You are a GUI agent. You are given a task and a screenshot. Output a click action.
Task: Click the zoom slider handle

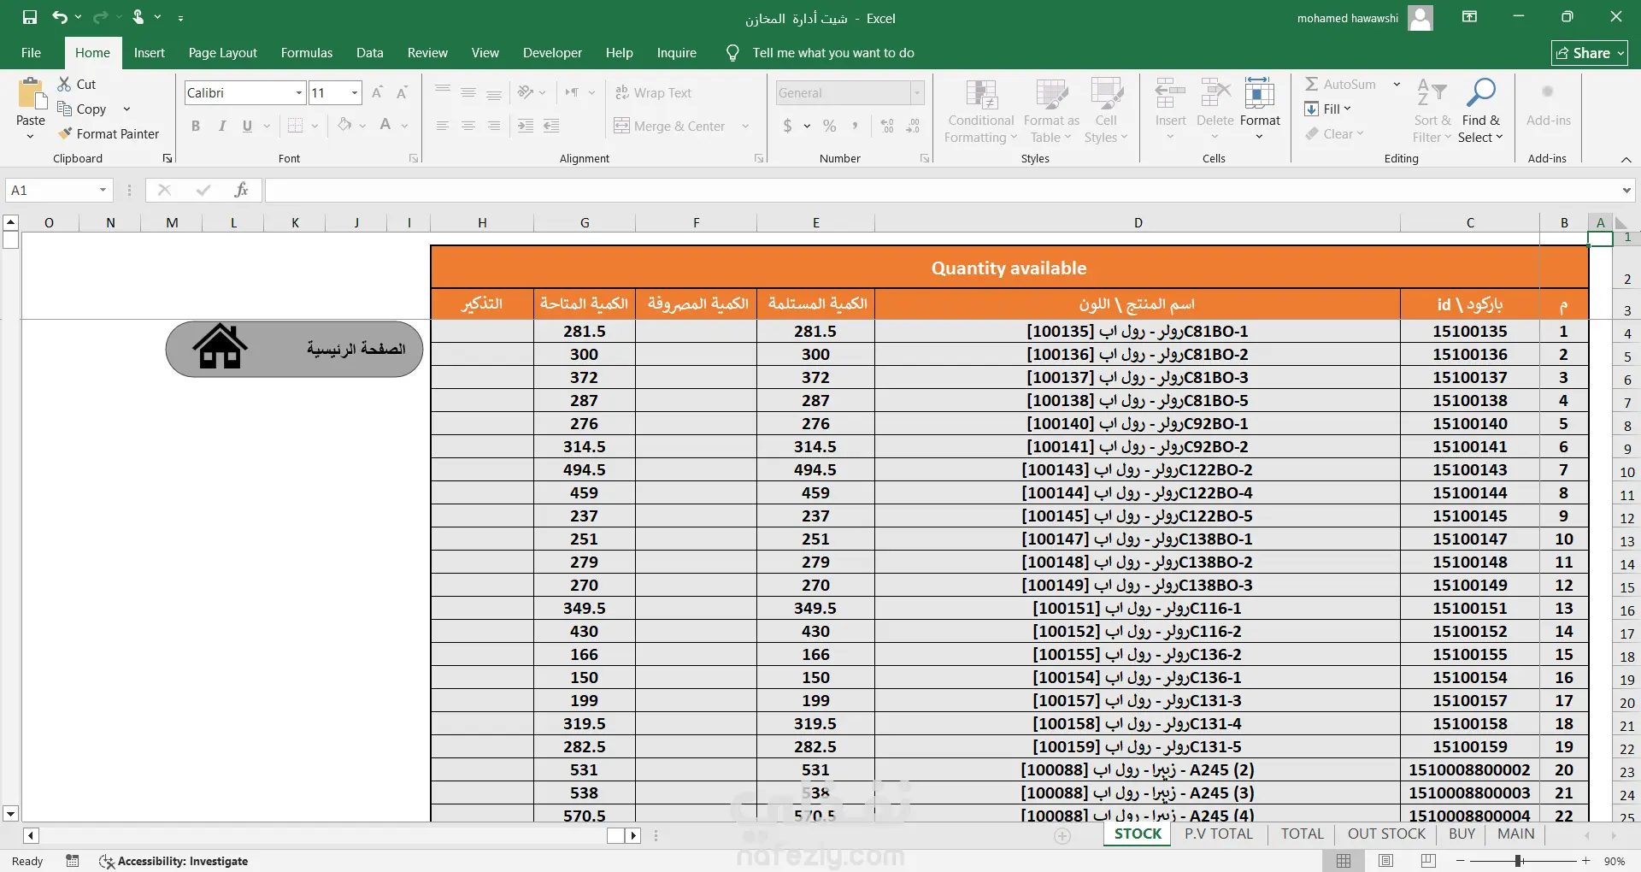tap(1519, 861)
